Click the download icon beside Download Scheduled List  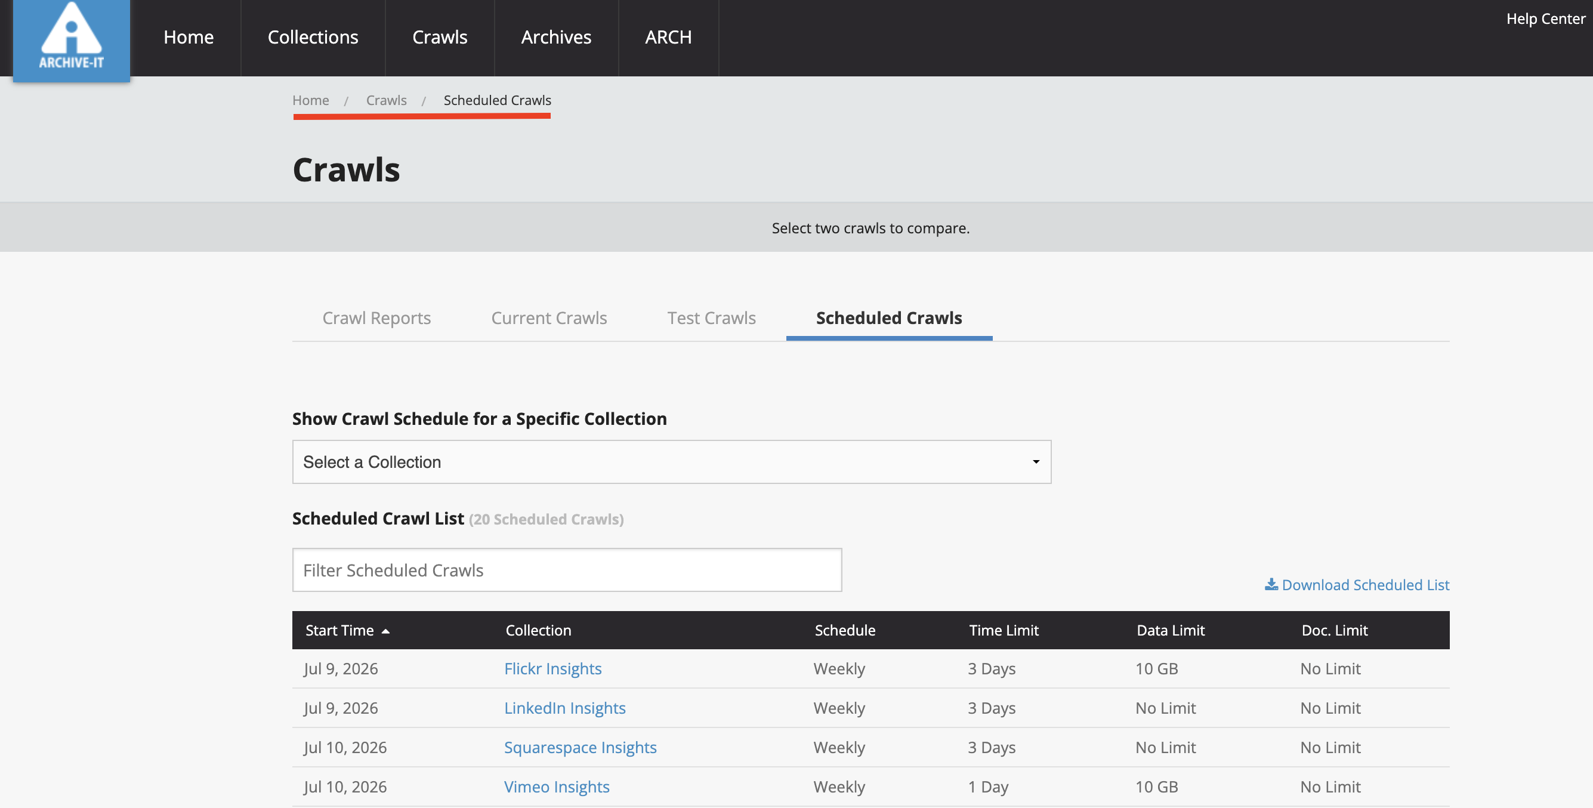(1271, 584)
